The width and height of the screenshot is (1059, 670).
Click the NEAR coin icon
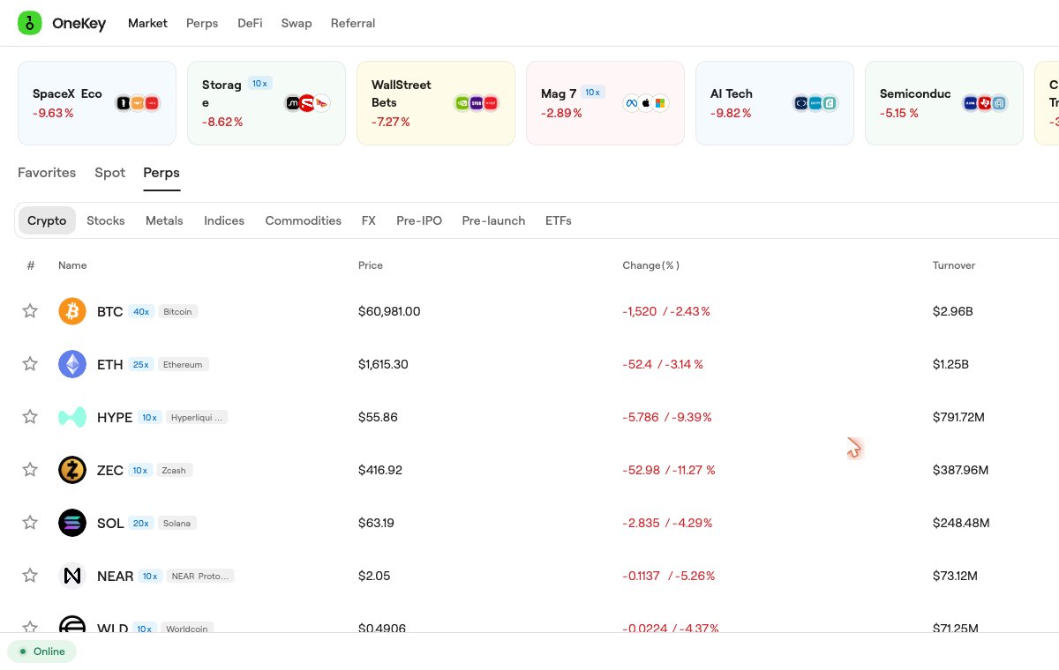(x=72, y=576)
